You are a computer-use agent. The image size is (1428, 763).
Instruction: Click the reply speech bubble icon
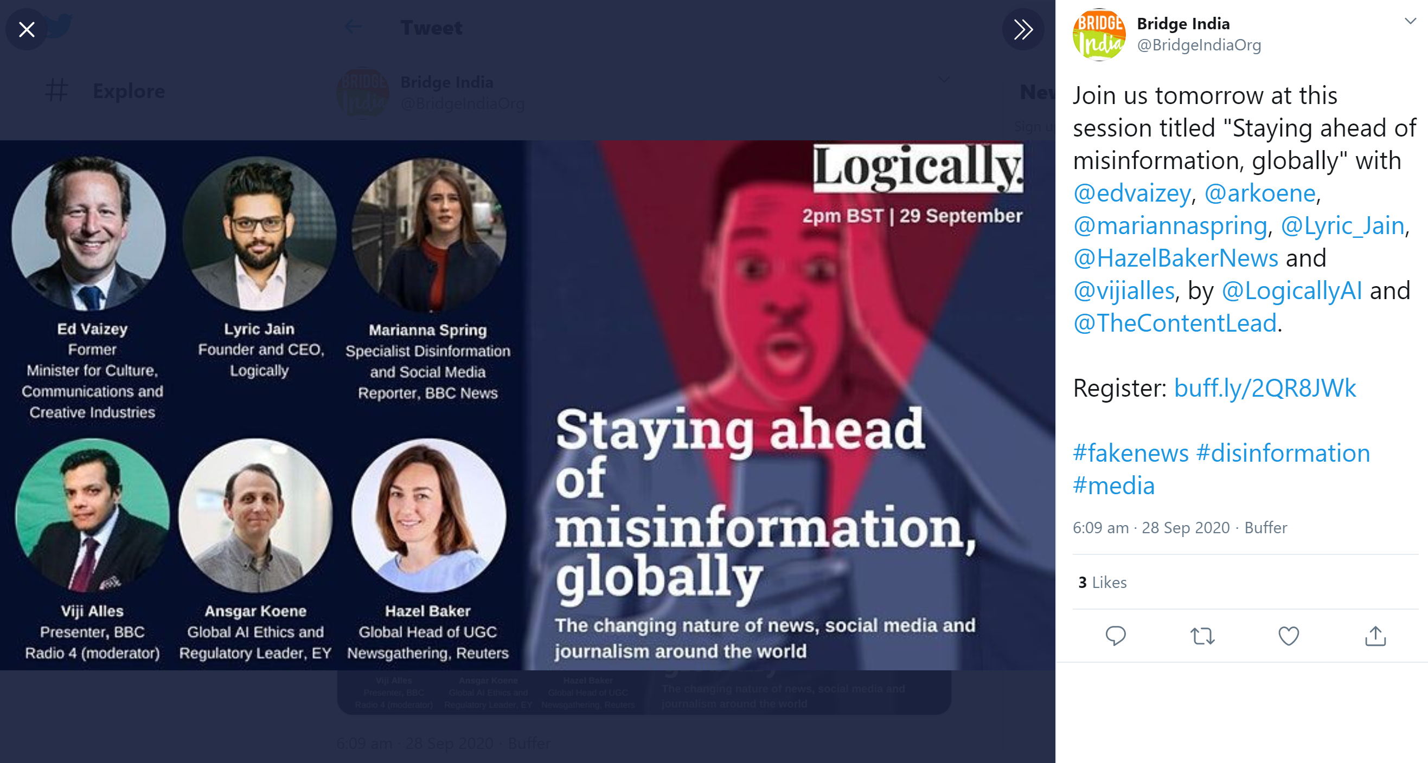1116,636
